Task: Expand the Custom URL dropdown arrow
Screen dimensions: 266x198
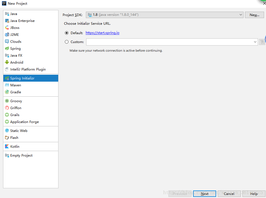Action: [255, 42]
